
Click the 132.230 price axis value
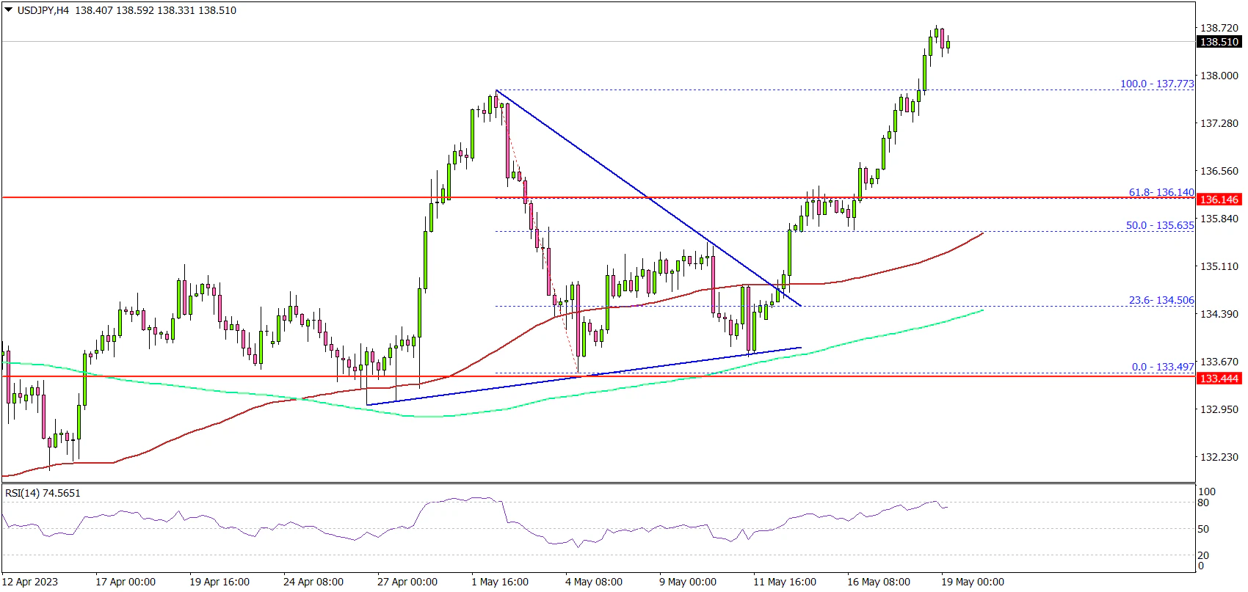pyautogui.click(x=1218, y=457)
